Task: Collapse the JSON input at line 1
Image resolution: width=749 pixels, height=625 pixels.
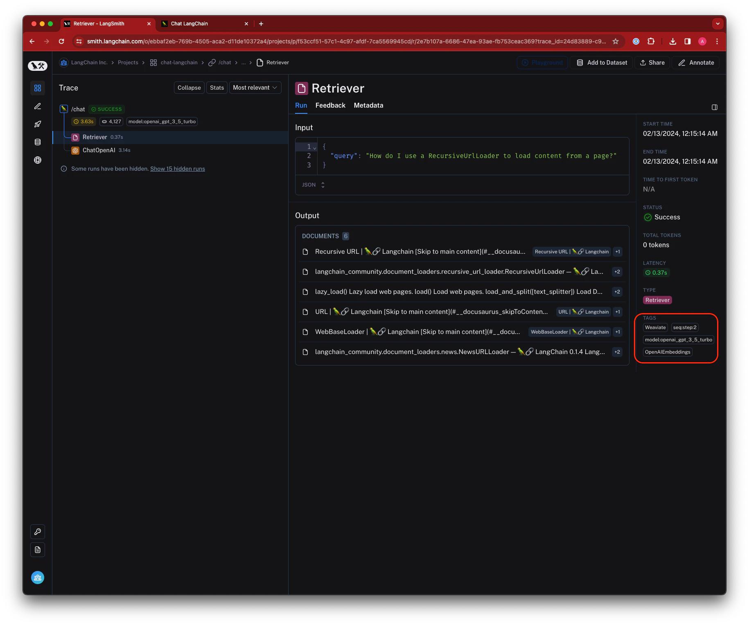Action: 315,147
